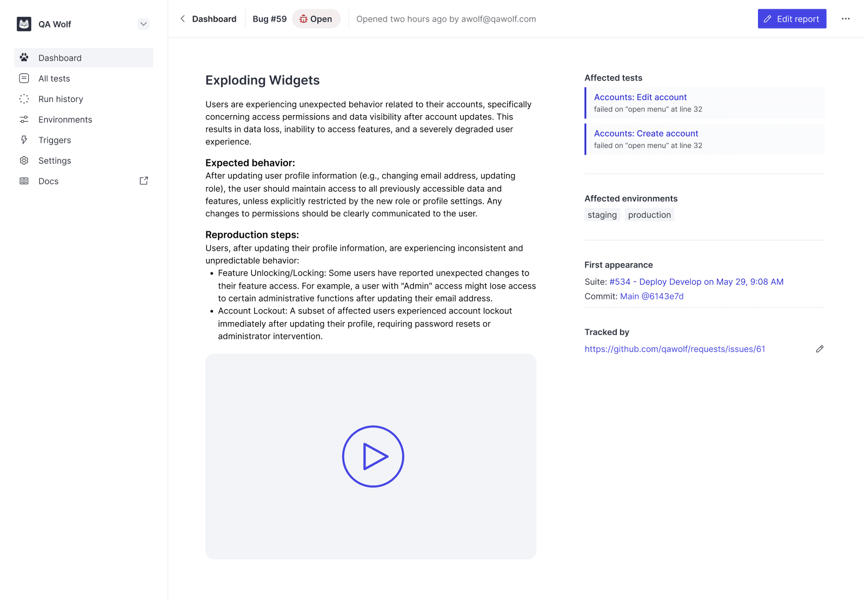Screen dimensions: 865x601
Task: Play the reproduction steps video
Action: point(372,456)
